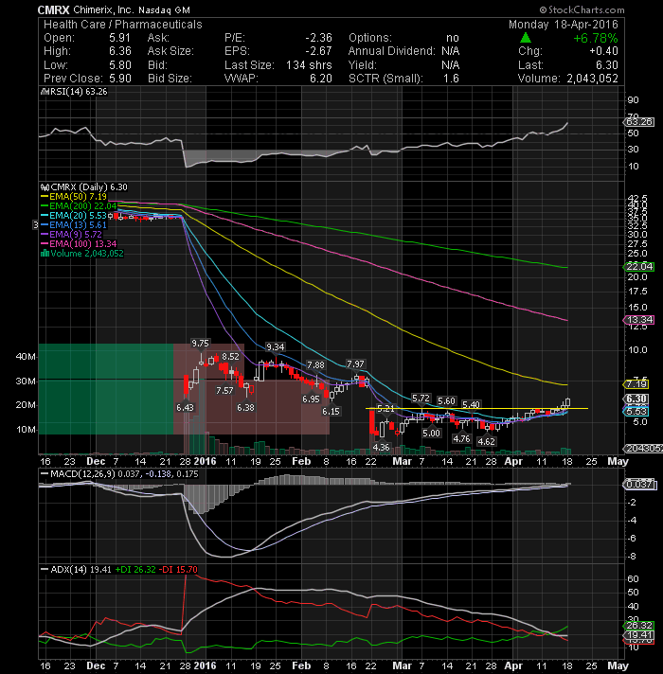
Task: Click the 6.15 low price label
Action: [x=331, y=412]
